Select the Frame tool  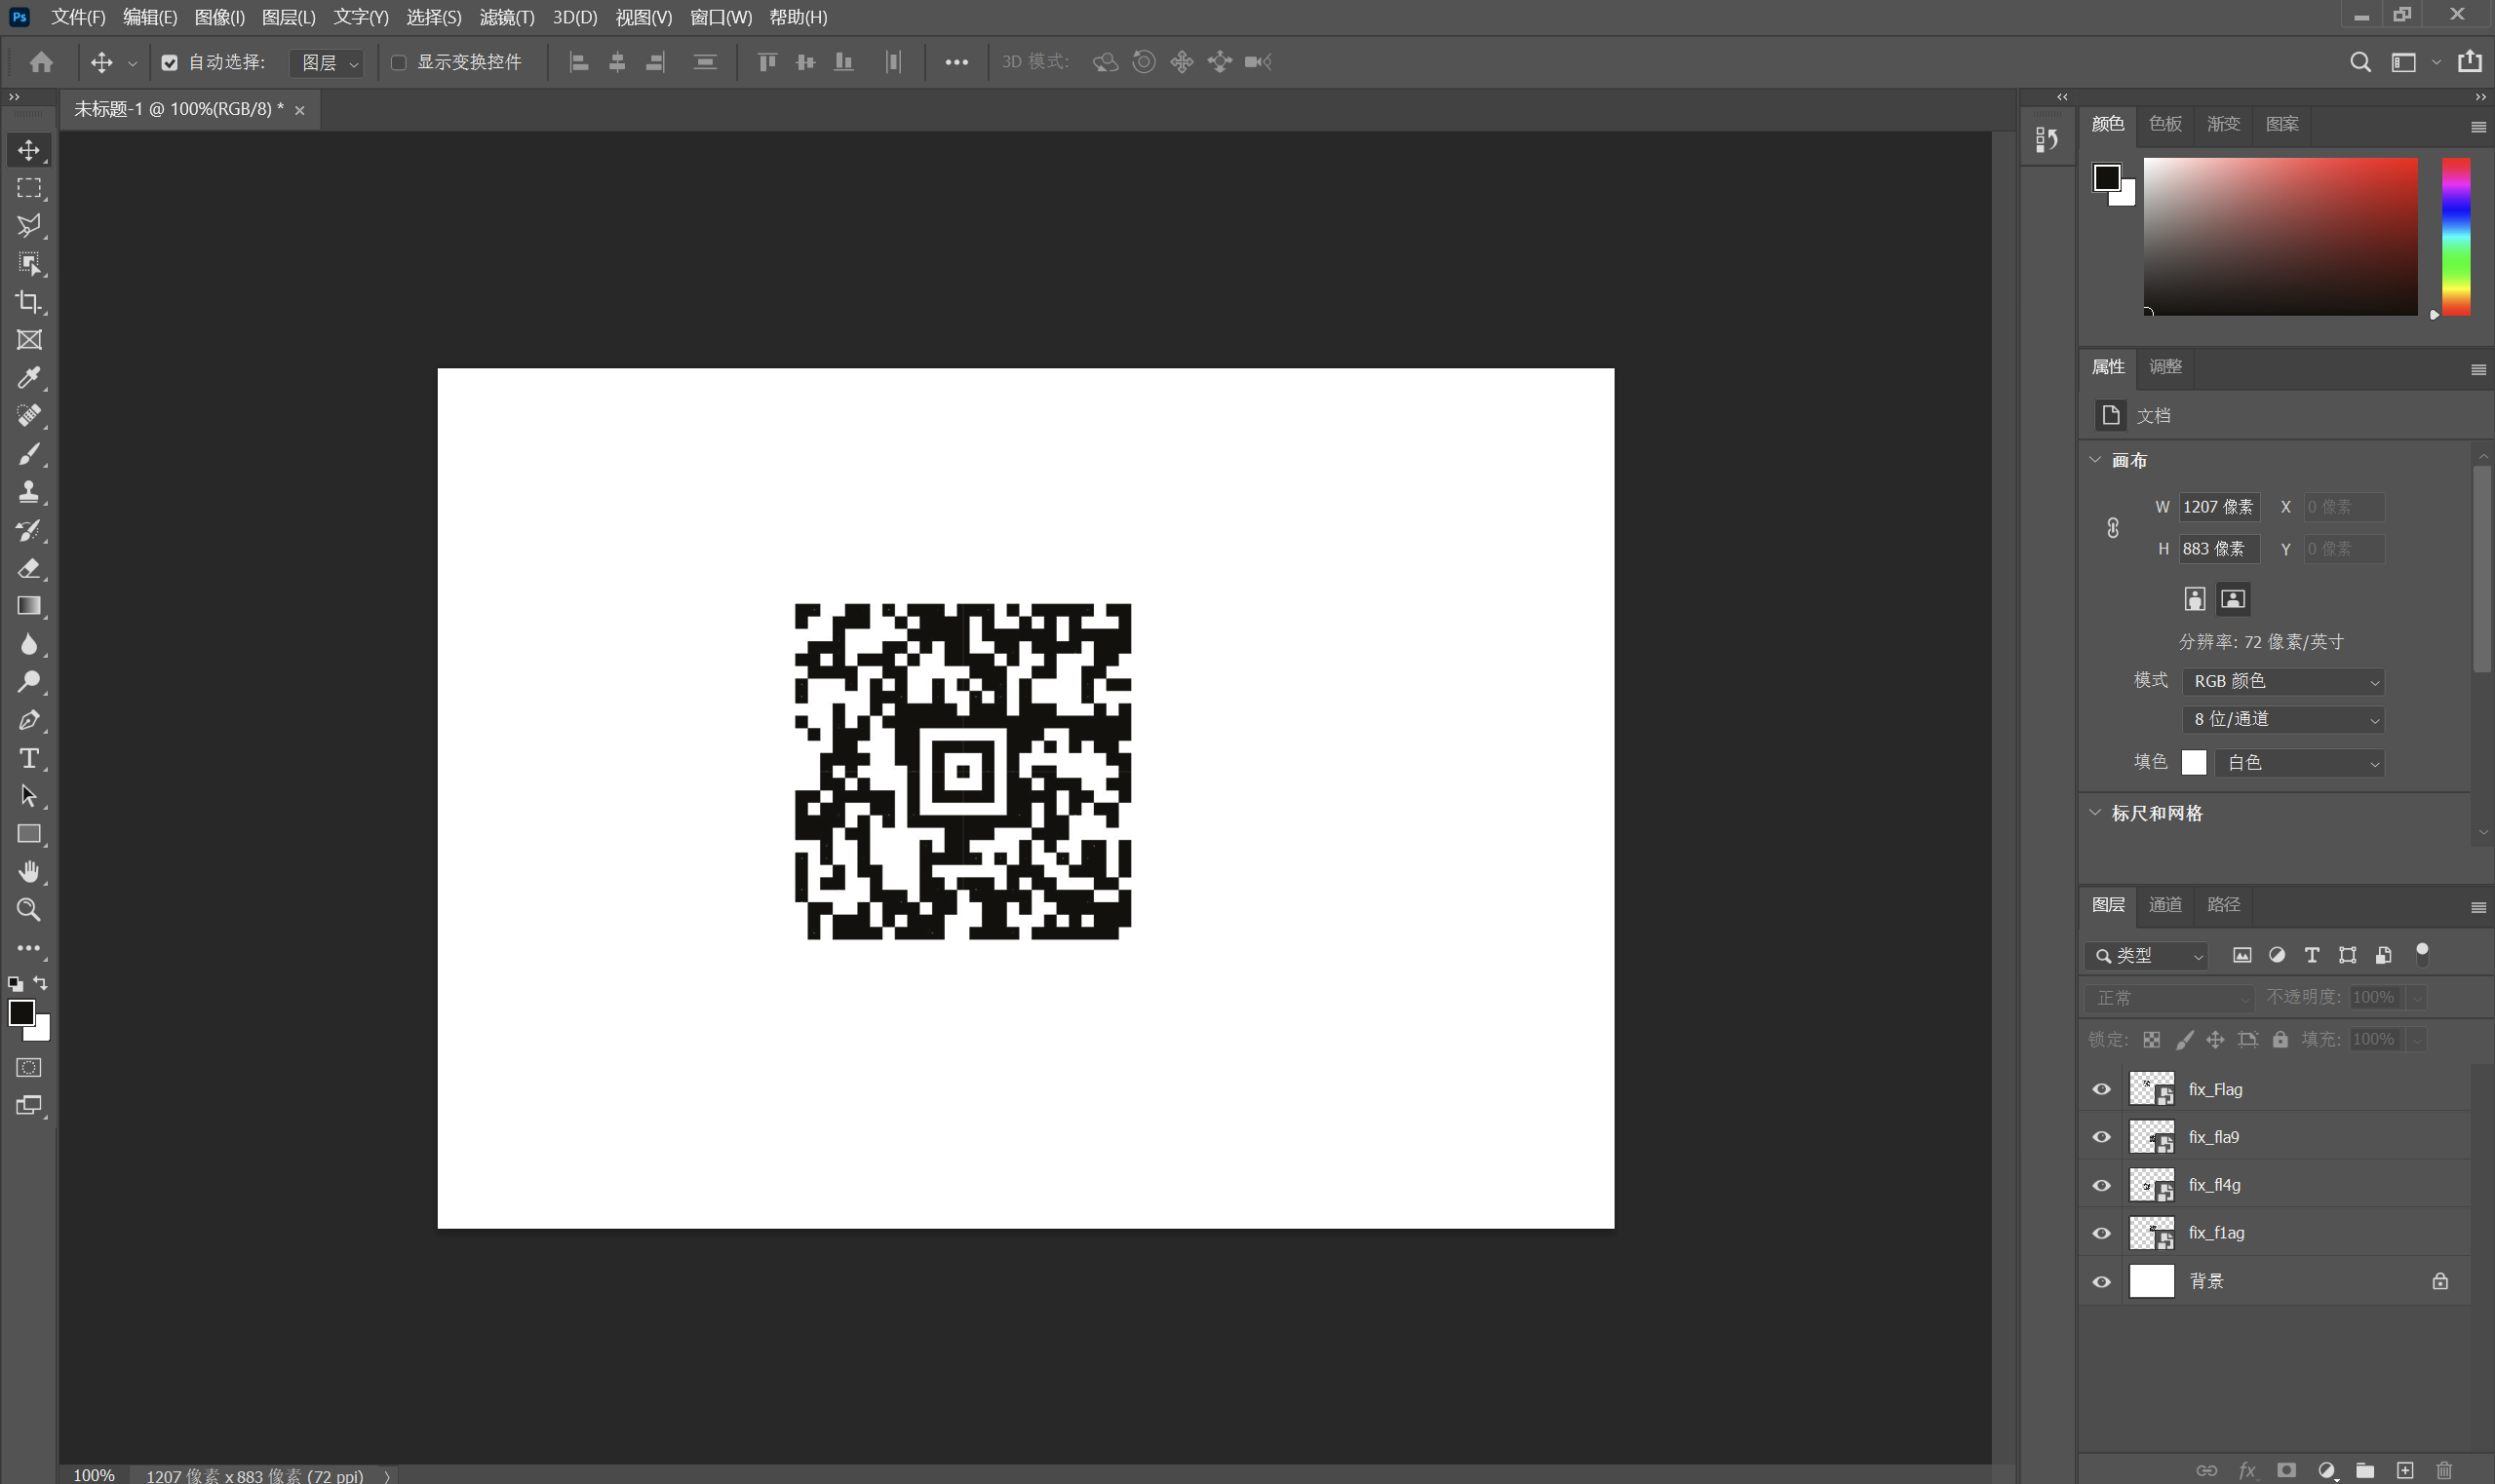tap(28, 340)
